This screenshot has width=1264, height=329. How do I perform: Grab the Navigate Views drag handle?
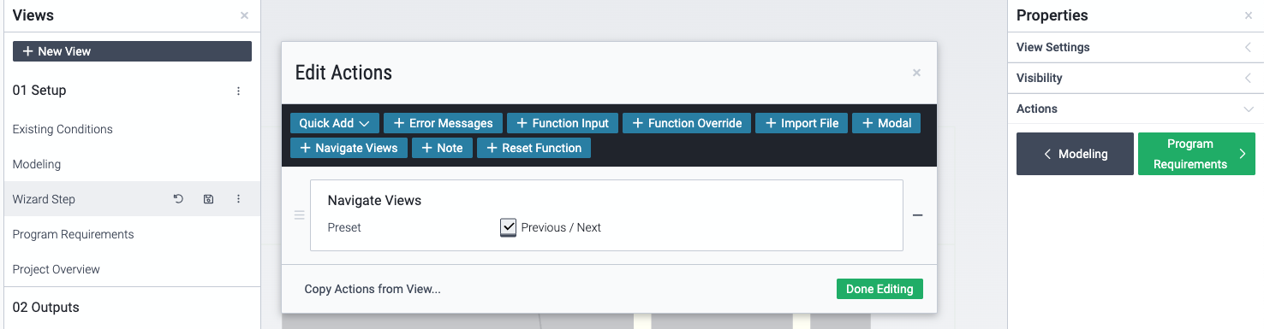click(300, 215)
